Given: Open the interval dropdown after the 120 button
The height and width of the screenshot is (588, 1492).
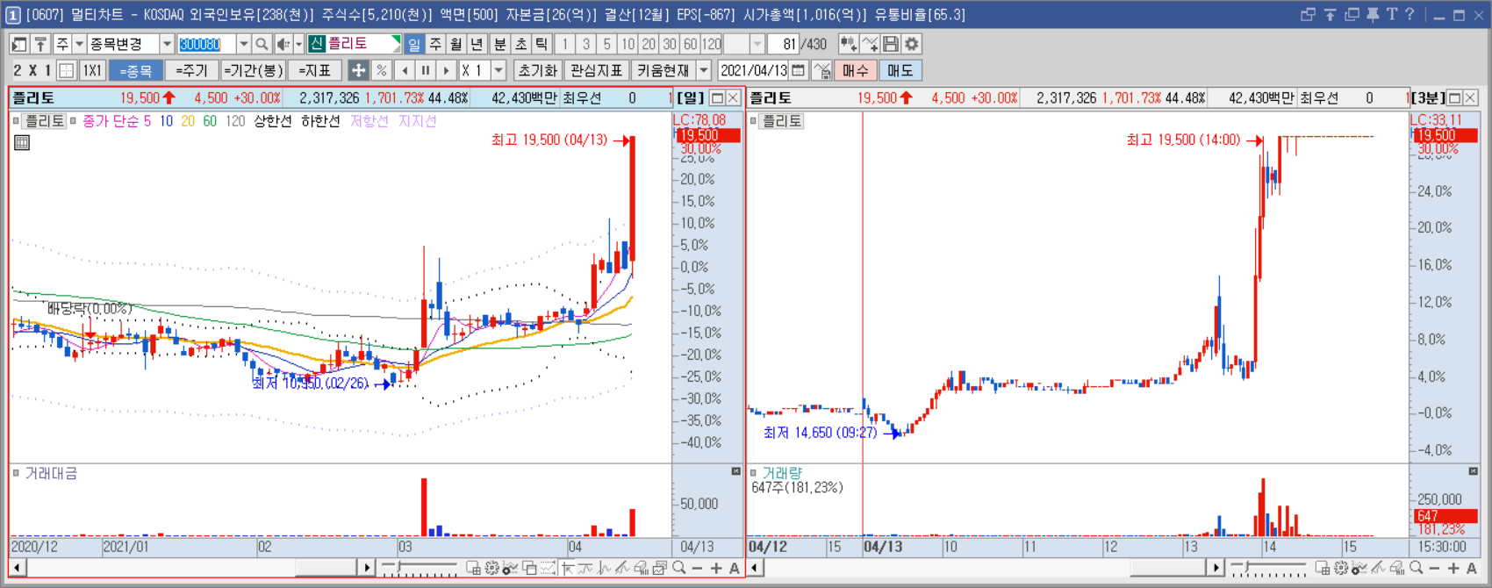Looking at the screenshot, I should coord(757,44).
